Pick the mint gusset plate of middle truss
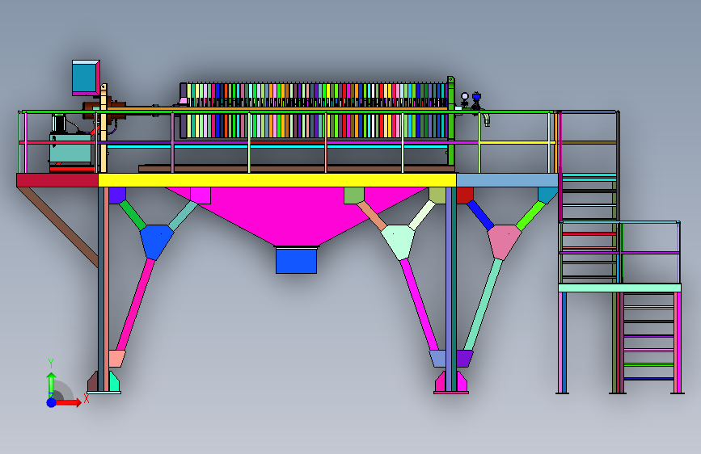Image resolution: width=701 pixels, height=454 pixels. click(398, 242)
